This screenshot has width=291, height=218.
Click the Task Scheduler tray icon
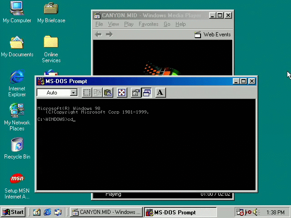(240, 212)
